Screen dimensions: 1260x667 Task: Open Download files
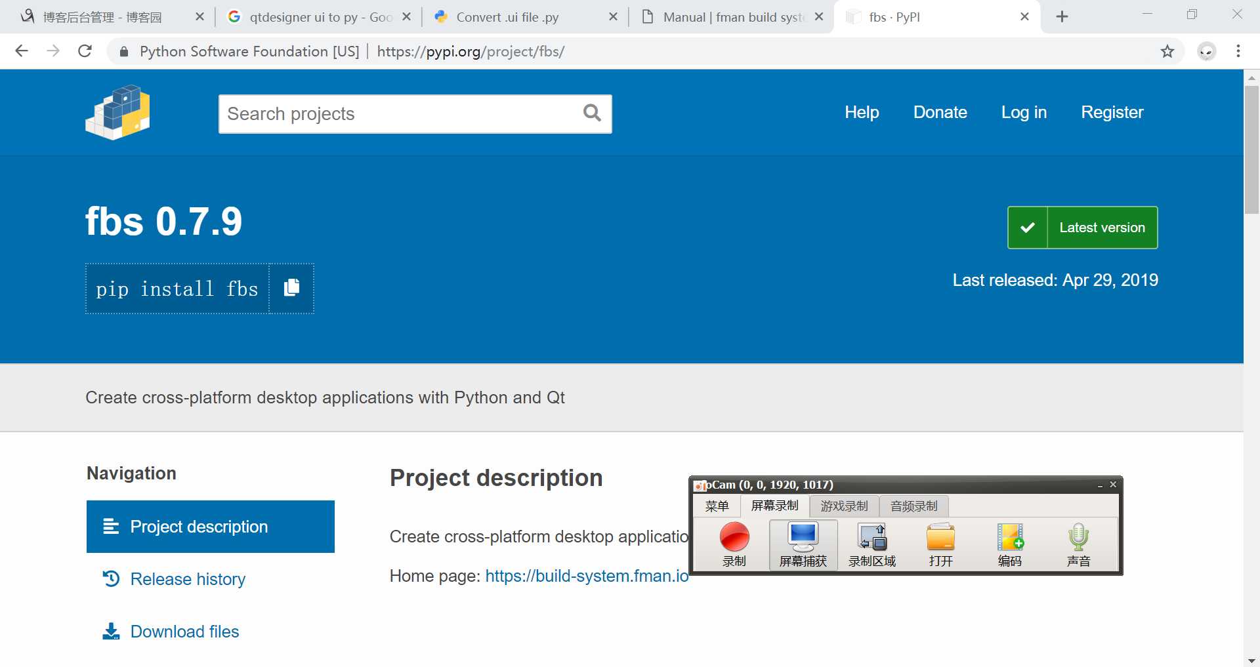(x=184, y=632)
